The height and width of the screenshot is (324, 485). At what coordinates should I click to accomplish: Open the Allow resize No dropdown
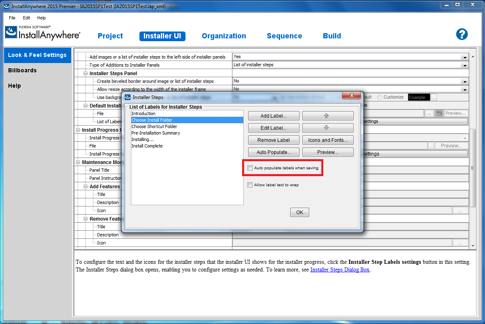465,89
